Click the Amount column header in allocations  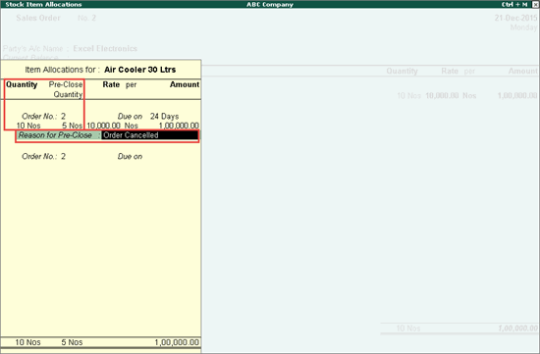tap(185, 84)
